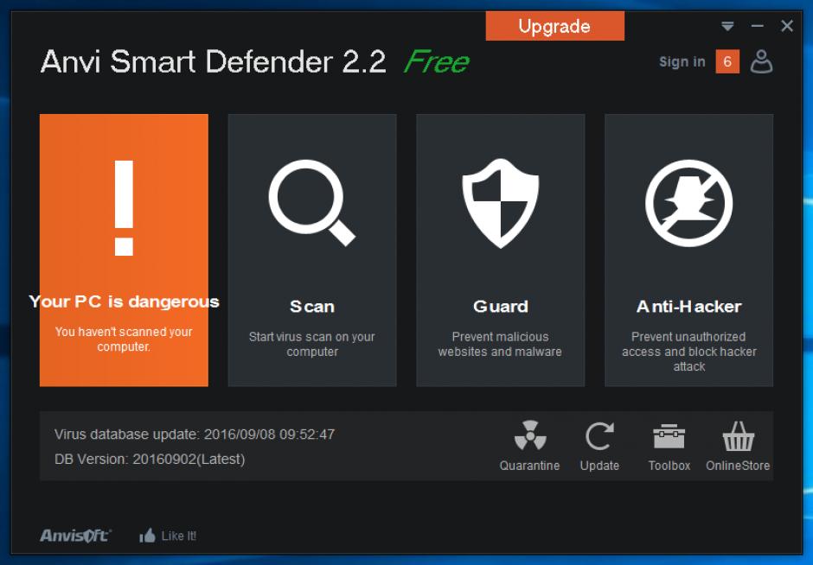The image size is (813, 565).
Task: Click 'DB Version: 20160902(Latest)' text
Action: 150,459
